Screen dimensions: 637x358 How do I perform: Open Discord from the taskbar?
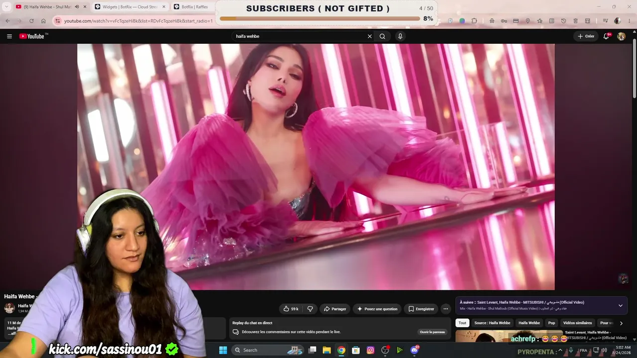pos(415,350)
